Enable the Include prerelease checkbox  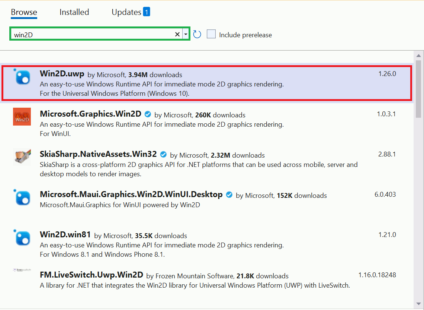211,34
